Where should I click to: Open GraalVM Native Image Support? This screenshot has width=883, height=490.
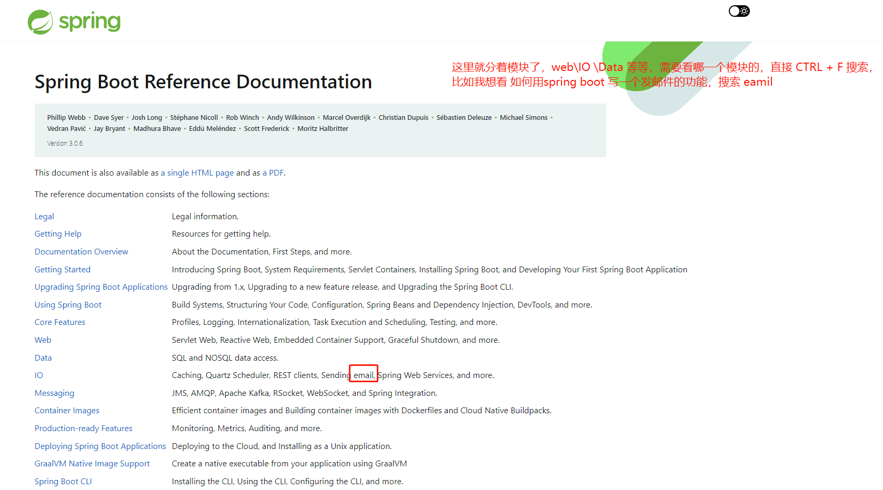pyautogui.click(x=92, y=464)
